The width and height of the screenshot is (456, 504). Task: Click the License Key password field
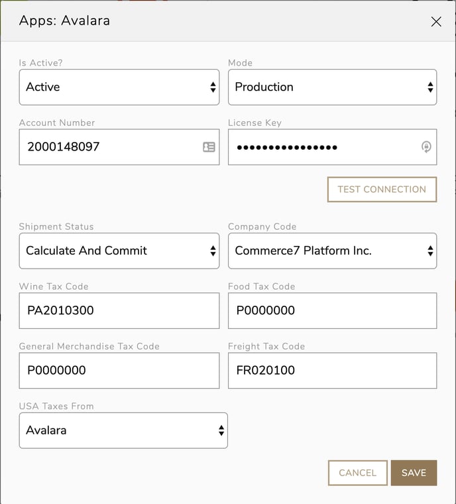click(x=332, y=147)
